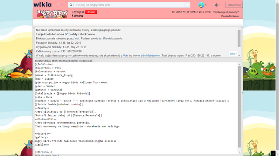Open the Angry Birds Wiki logo
The image size is (279, 156).
click(x=52, y=14)
